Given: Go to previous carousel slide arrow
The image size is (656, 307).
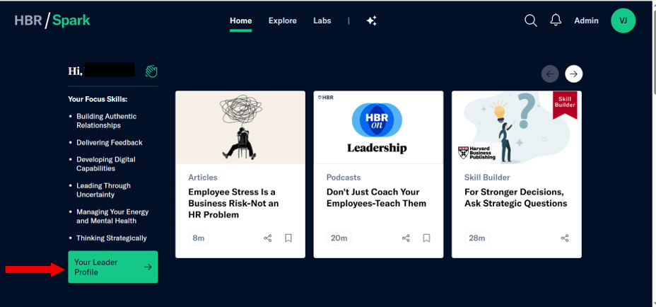Looking at the screenshot, I should pos(550,74).
